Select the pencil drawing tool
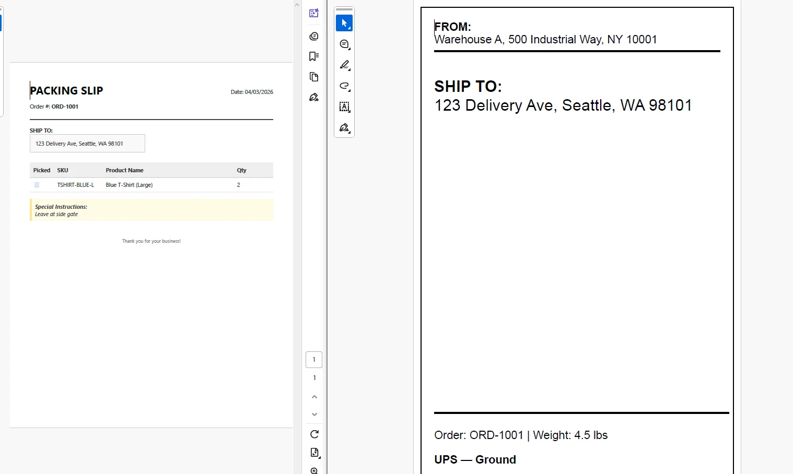The width and height of the screenshot is (793, 474). click(344, 65)
